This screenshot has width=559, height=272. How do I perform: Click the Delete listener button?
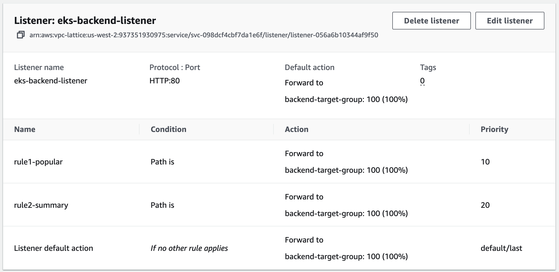431,21
